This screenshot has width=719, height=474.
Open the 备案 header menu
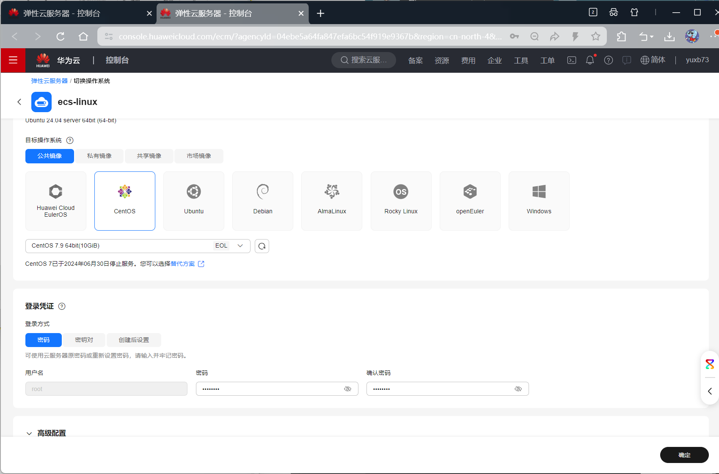click(x=416, y=61)
